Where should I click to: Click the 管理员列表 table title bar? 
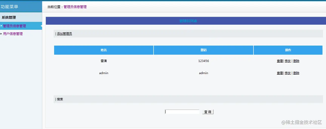pyautogui.click(x=186, y=21)
